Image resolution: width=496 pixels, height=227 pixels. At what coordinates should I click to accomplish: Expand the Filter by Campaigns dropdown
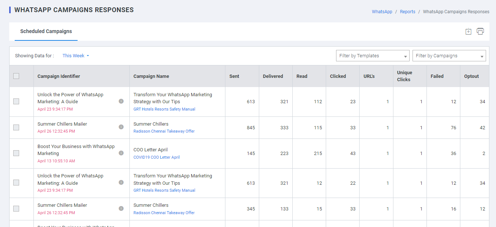[449, 56]
